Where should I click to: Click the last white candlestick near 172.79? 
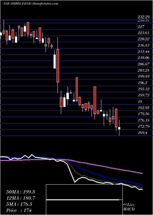point(119,128)
